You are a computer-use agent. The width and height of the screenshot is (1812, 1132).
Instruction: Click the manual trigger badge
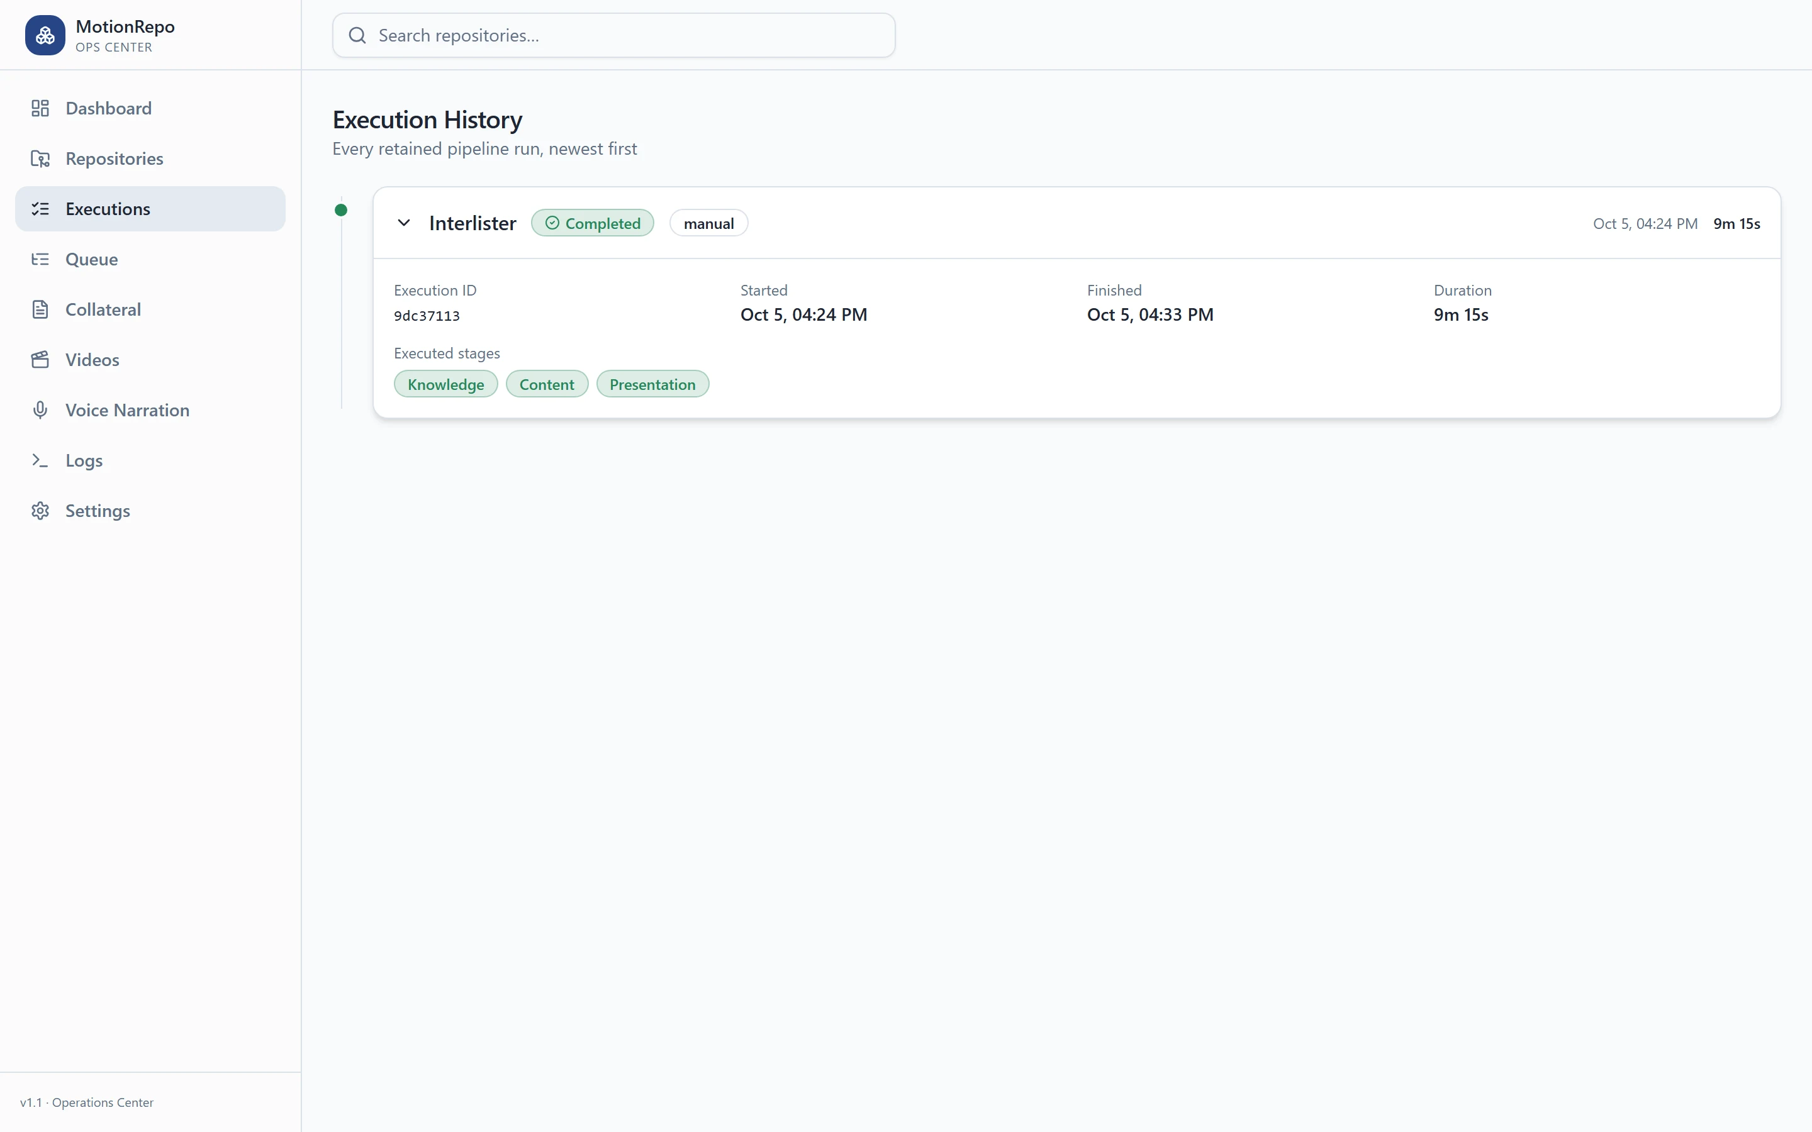click(708, 223)
